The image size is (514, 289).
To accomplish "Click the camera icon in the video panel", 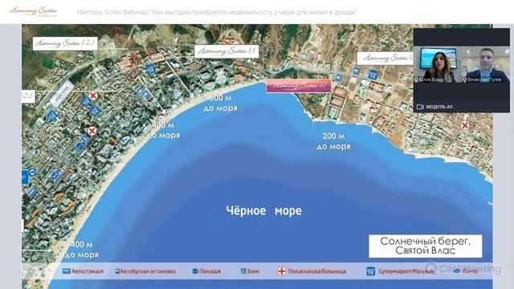I will 420,107.
